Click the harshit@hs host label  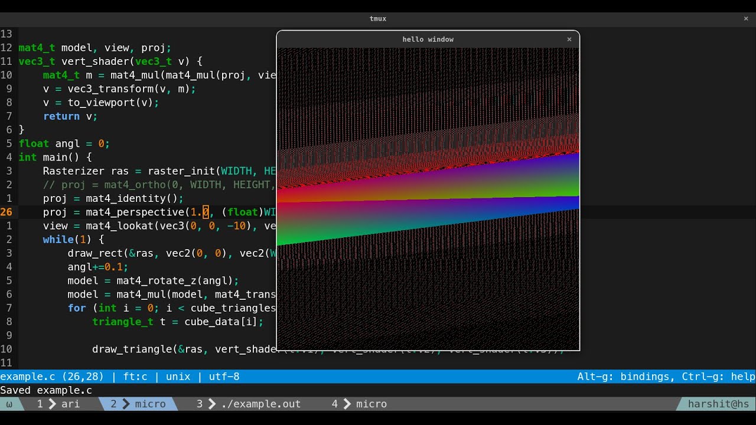(718, 404)
